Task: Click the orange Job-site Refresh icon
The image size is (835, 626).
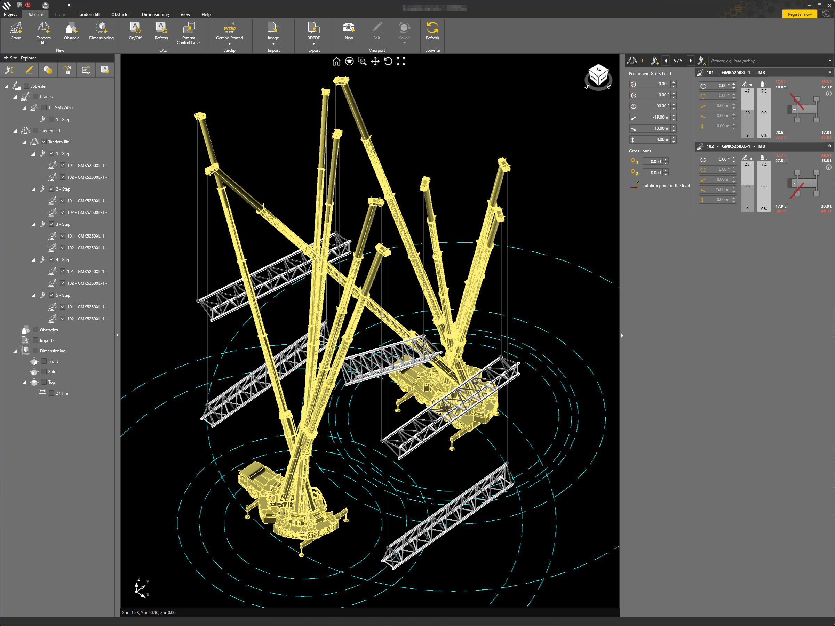Action: (x=432, y=28)
